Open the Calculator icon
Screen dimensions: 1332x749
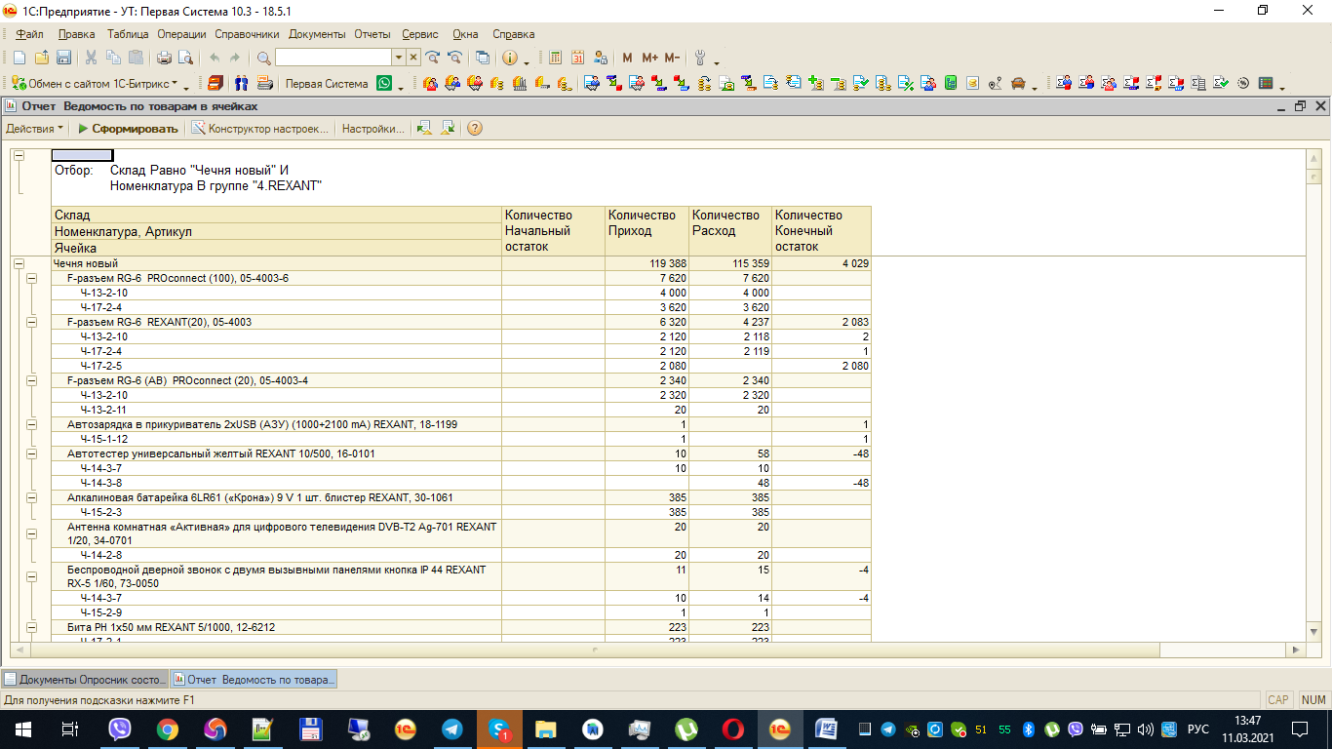(556, 58)
